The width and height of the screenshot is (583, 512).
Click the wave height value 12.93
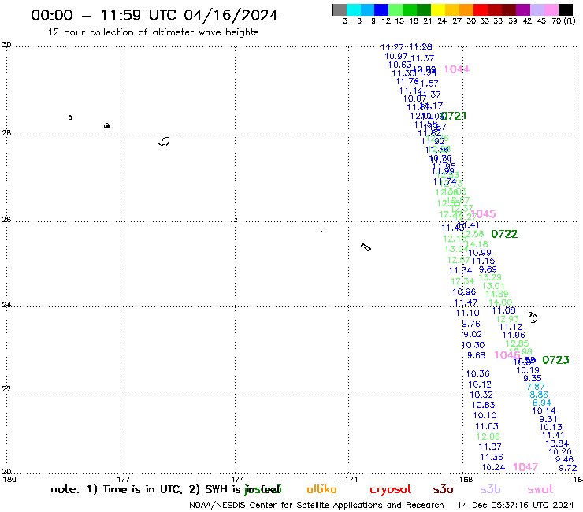tap(507, 319)
